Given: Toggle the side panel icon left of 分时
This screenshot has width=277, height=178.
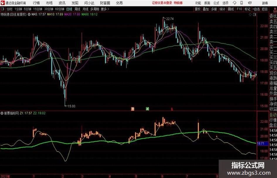Looking at the screenshot, I should click(x=3, y=9).
